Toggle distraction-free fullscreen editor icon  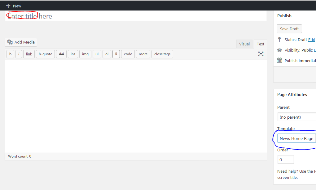click(261, 54)
